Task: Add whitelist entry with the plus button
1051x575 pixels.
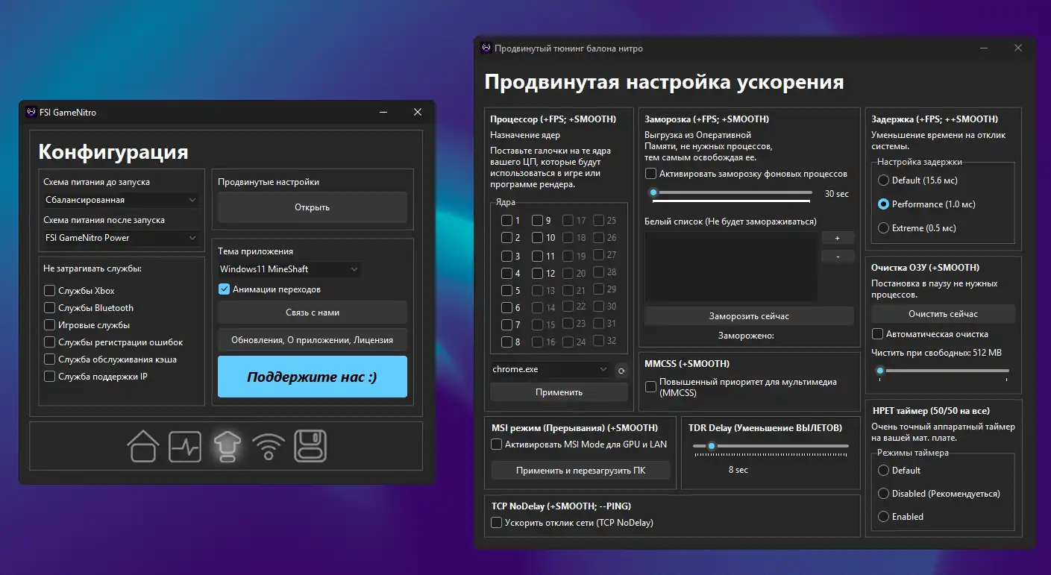Action: coord(838,238)
